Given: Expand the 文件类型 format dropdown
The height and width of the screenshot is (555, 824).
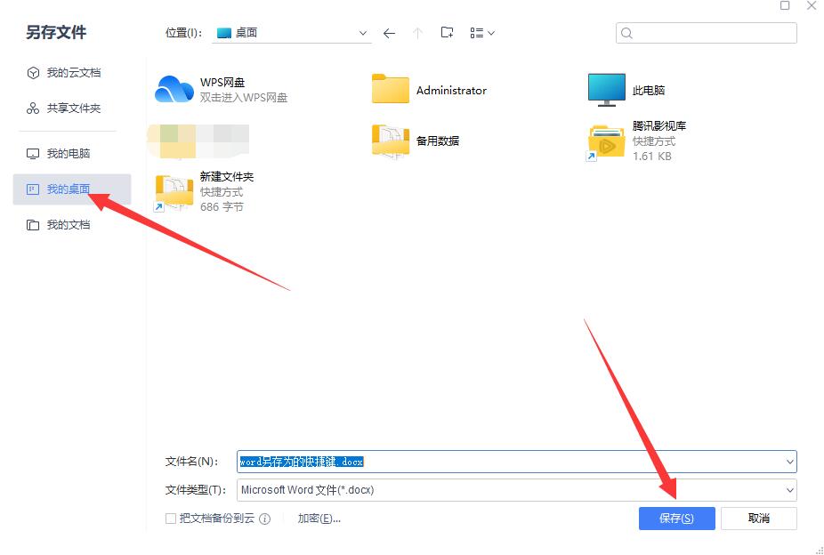Looking at the screenshot, I should coord(788,490).
